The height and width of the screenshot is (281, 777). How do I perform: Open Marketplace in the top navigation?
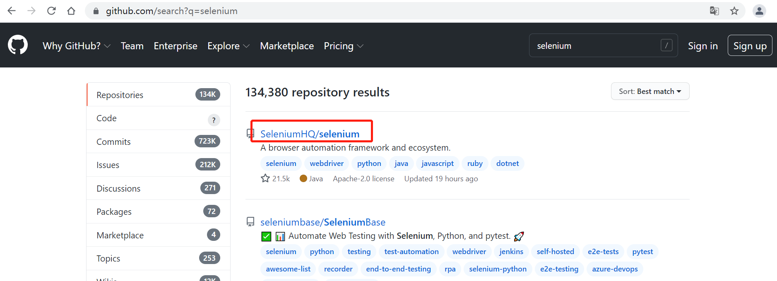(287, 46)
